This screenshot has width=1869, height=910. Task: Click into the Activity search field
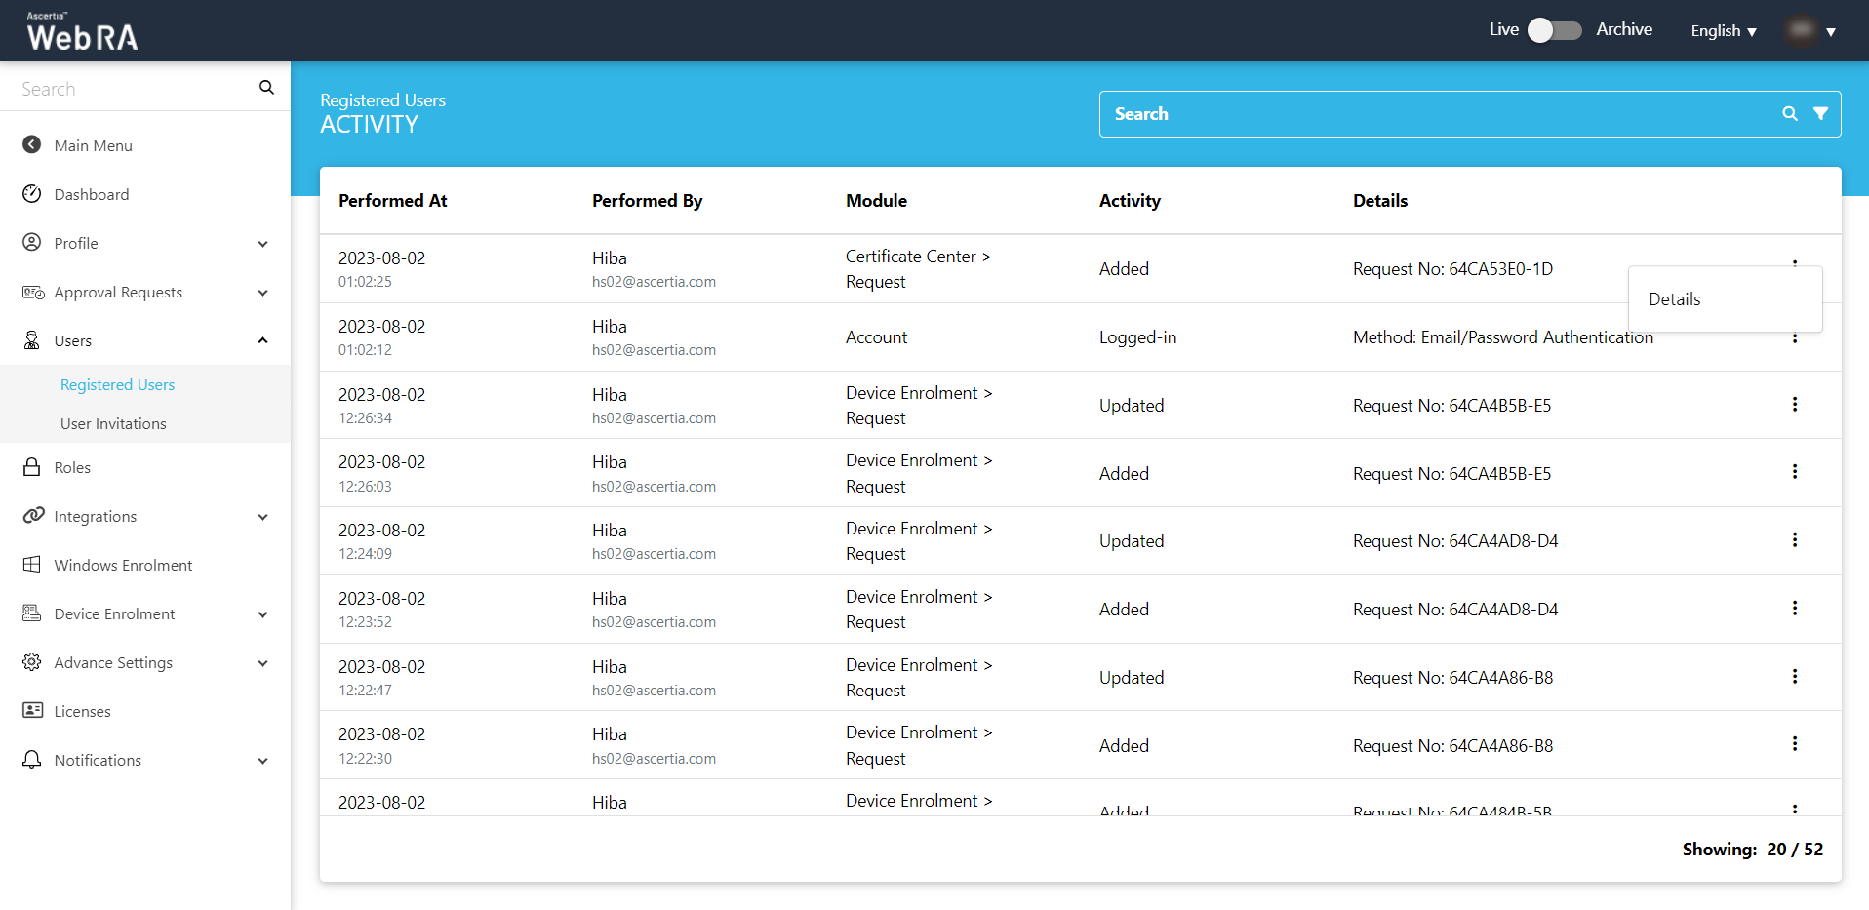click(x=1434, y=114)
